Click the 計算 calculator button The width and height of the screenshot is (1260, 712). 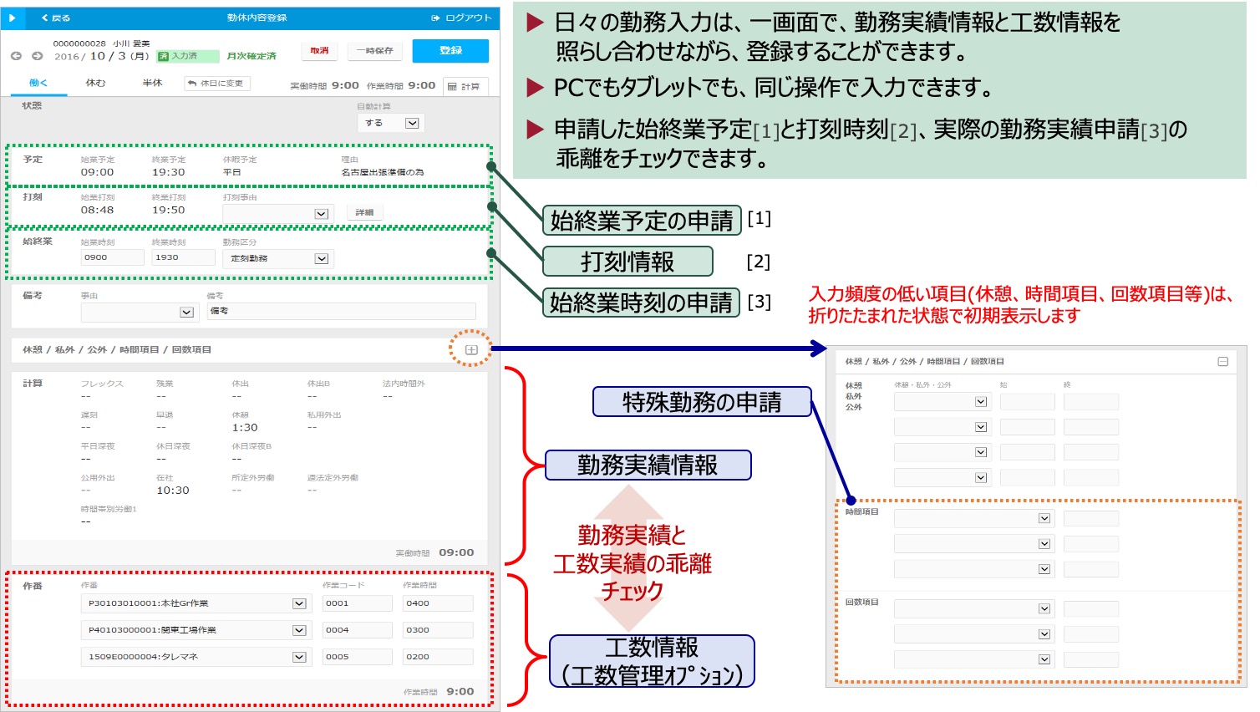[465, 86]
